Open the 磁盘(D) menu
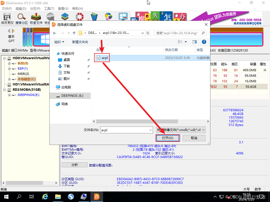 tap(21, 9)
